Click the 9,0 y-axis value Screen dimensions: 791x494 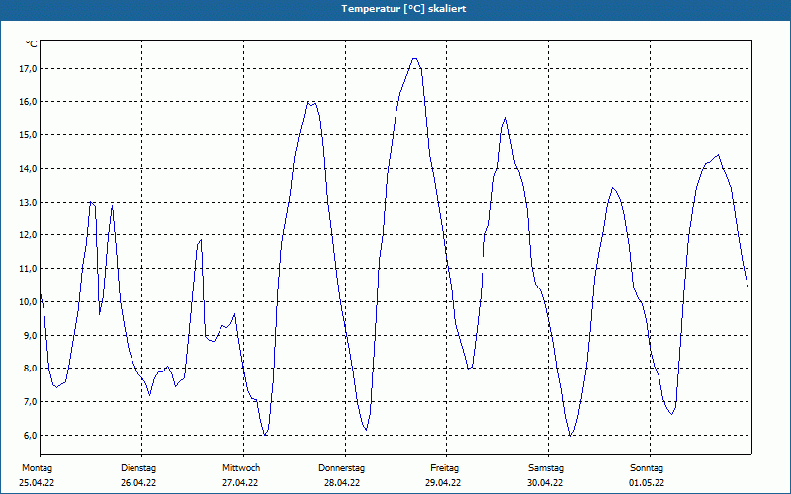pos(30,335)
